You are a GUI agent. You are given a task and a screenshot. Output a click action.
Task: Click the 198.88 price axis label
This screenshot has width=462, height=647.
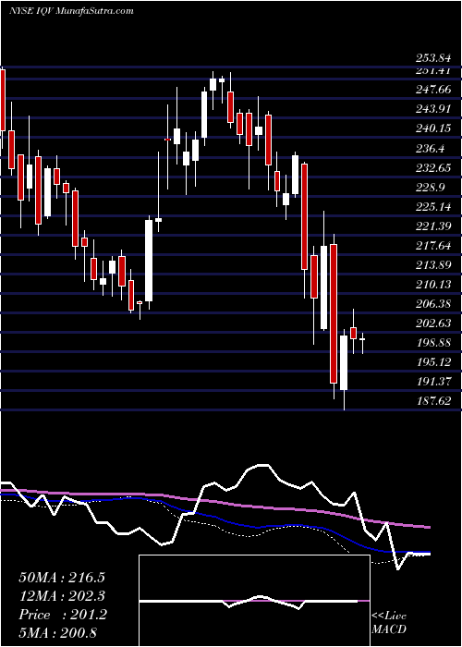[432, 343]
